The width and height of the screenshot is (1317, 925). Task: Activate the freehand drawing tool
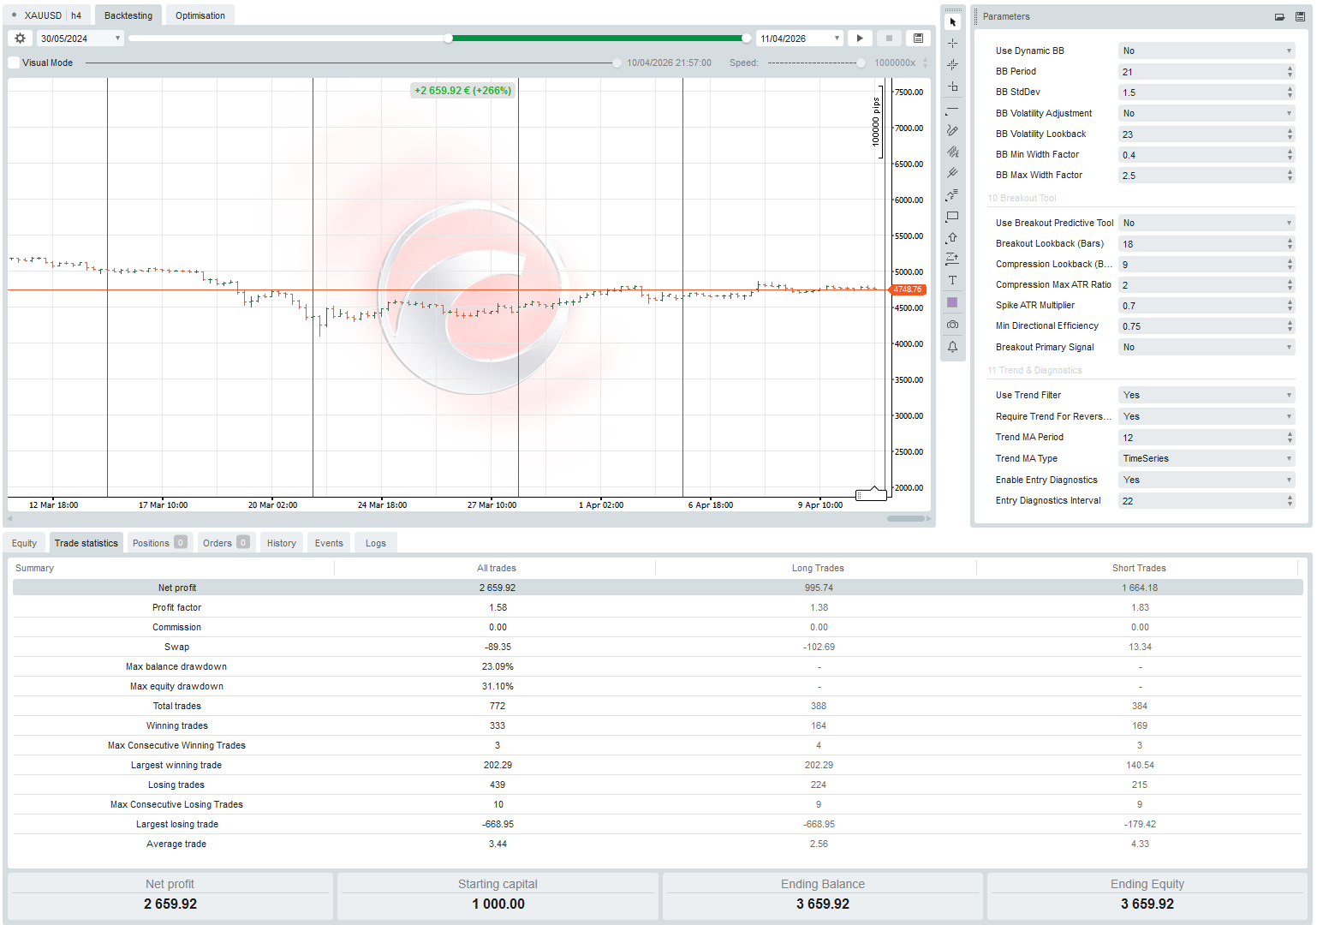[952, 129]
